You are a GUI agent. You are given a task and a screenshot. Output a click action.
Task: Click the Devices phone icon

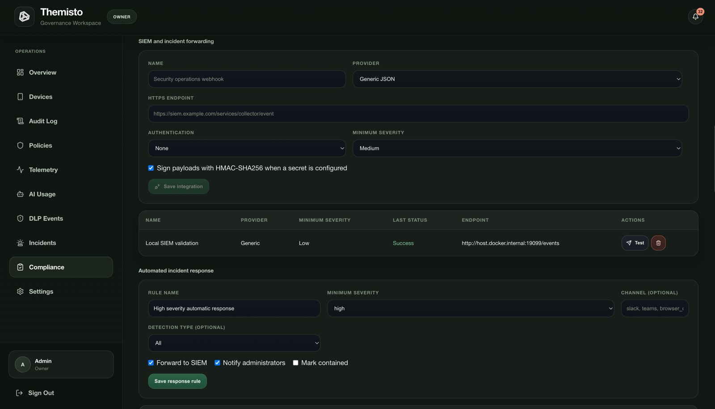click(x=20, y=97)
